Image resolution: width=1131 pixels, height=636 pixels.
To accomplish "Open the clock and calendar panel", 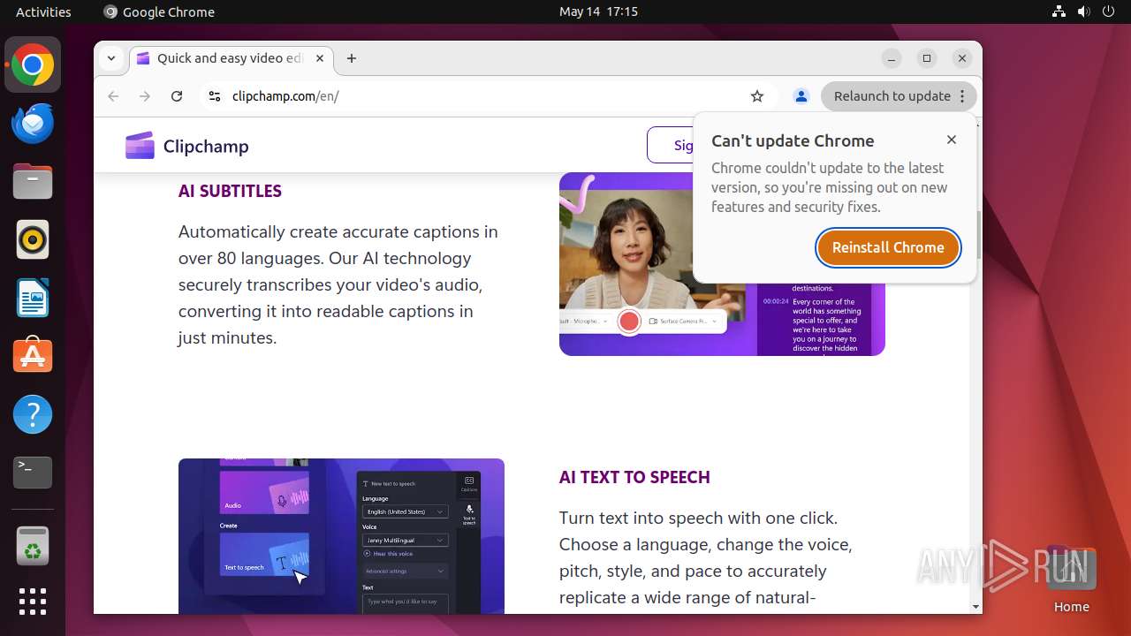I will pyautogui.click(x=598, y=11).
